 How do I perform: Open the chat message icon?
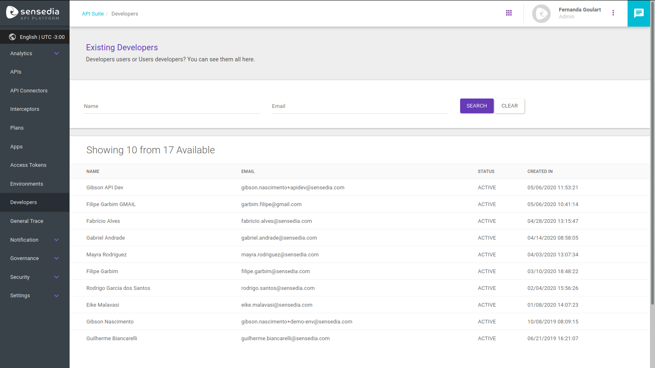click(639, 13)
